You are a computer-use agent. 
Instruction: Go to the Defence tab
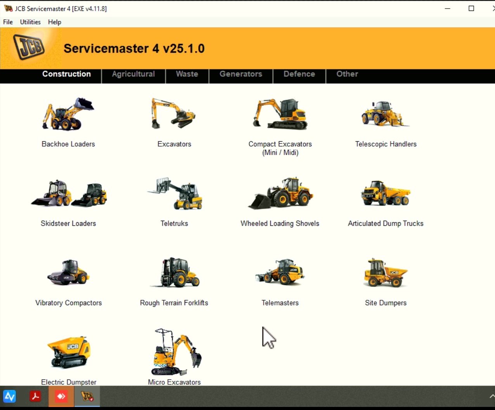299,74
